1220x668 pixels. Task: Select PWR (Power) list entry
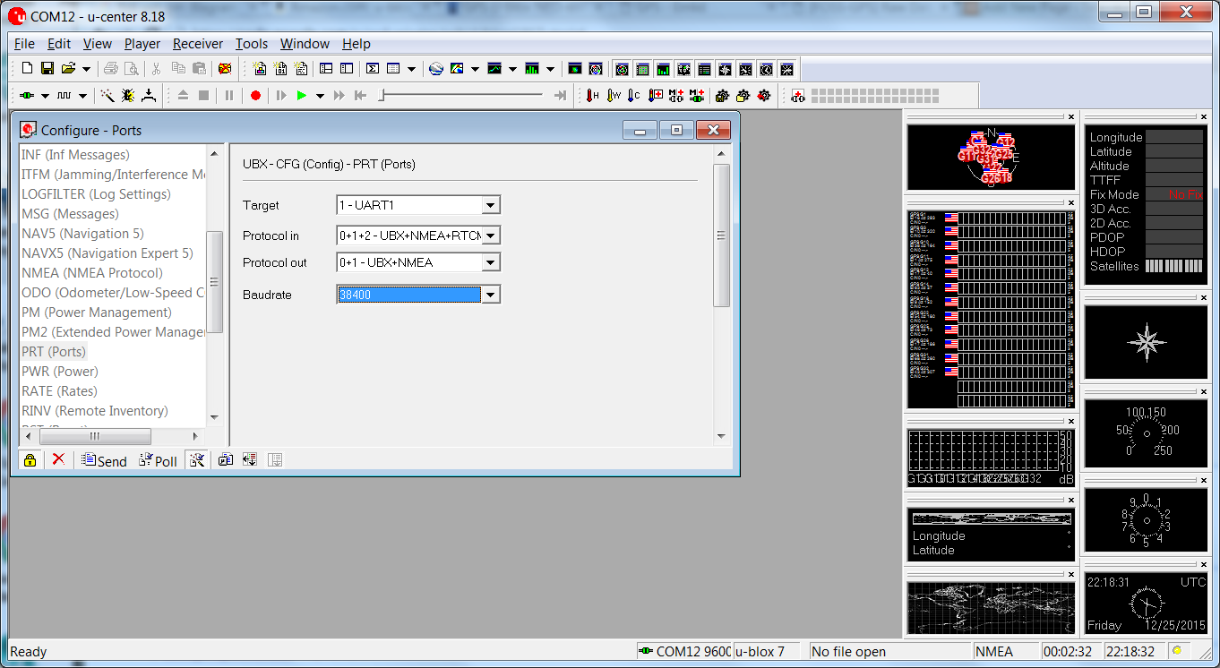pyautogui.click(x=60, y=372)
